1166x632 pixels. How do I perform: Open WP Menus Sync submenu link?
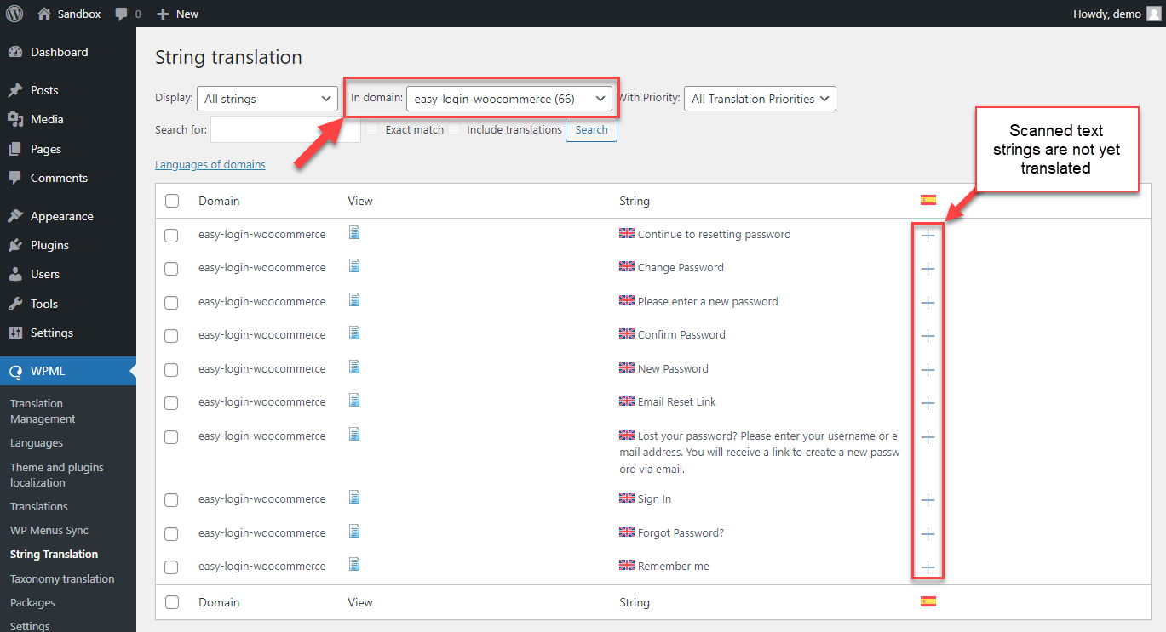tap(49, 530)
